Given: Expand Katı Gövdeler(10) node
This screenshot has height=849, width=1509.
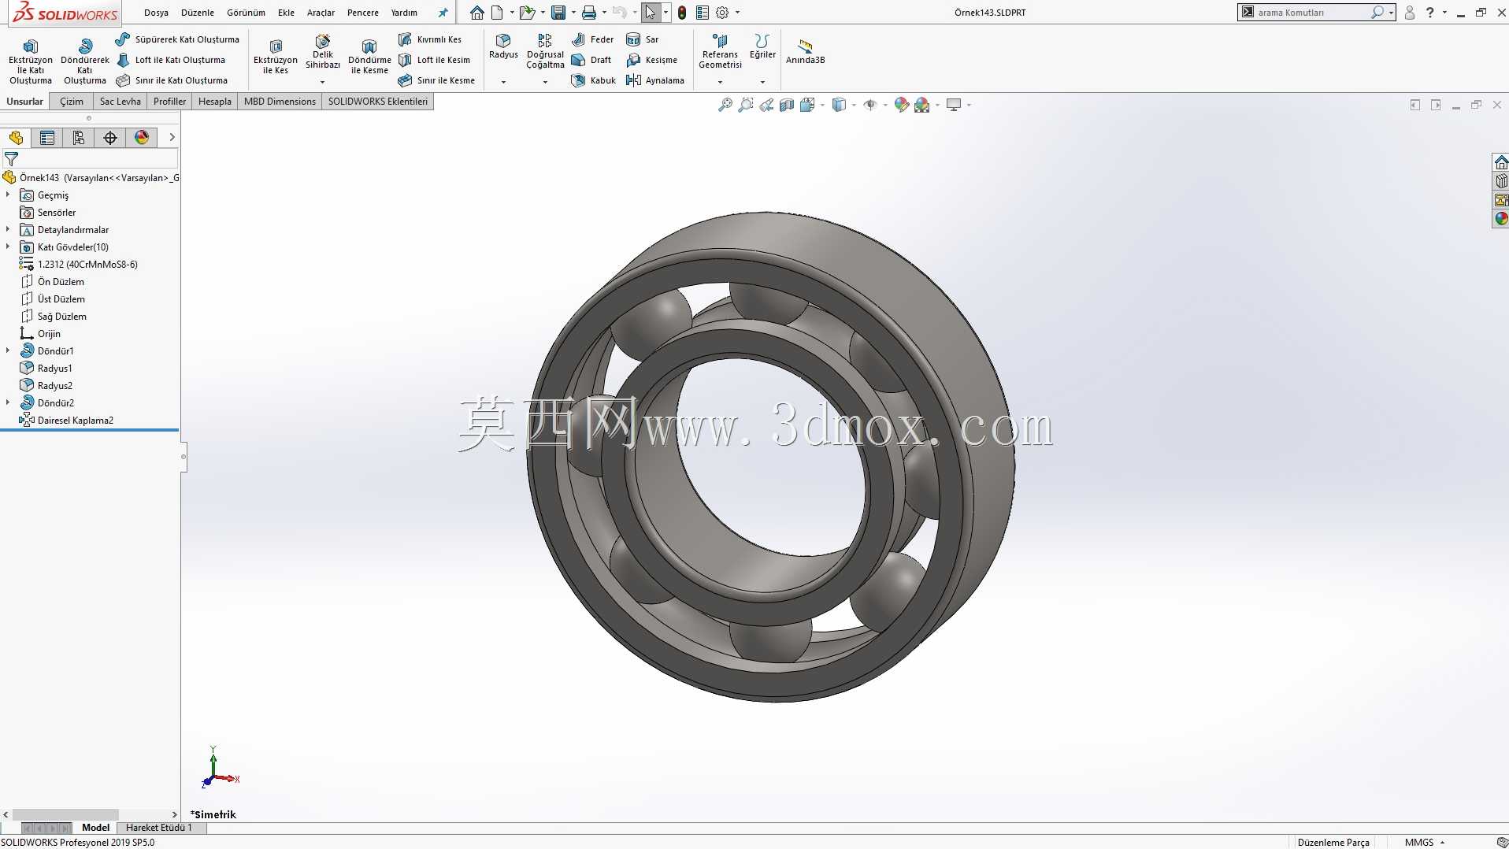Looking at the screenshot, I should point(8,247).
